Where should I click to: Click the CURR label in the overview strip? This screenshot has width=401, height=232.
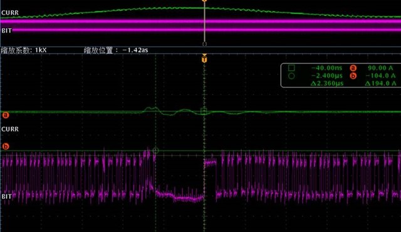click(10, 13)
